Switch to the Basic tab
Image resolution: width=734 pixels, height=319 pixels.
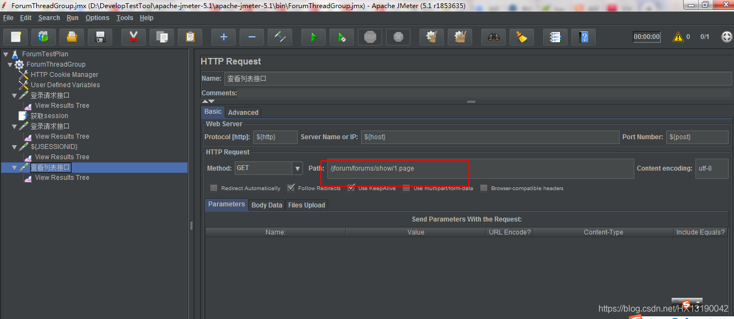tap(213, 112)
